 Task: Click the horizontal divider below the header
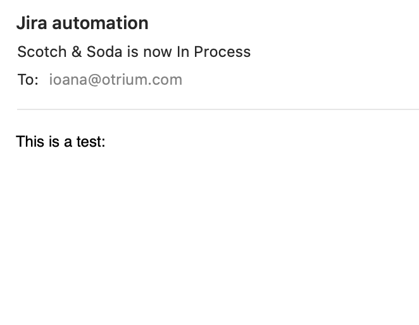tap(218, 109)
